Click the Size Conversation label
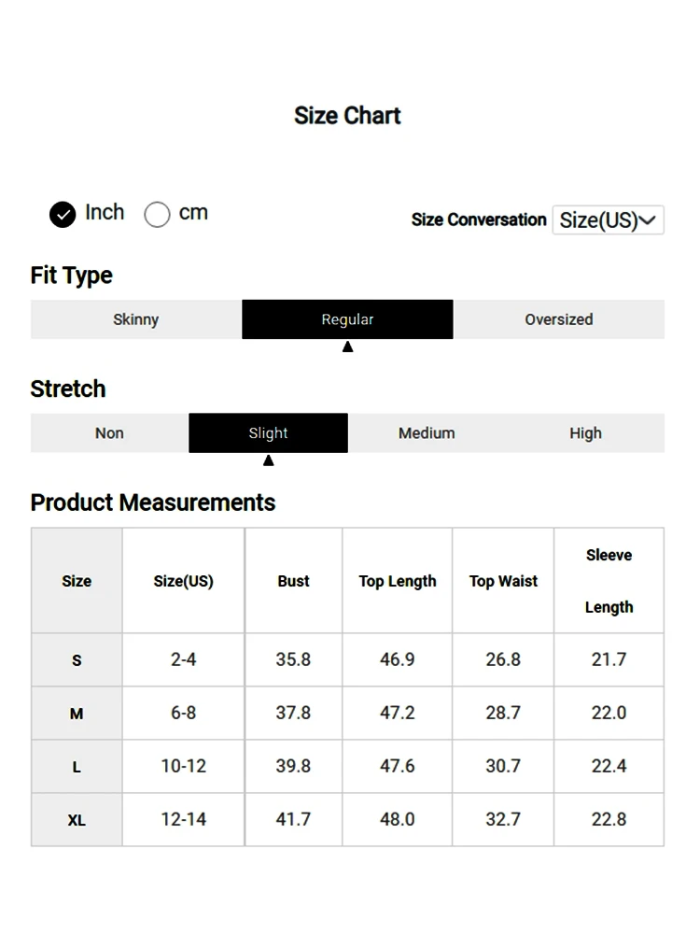 pyautogui.click(x=479, y=220)
